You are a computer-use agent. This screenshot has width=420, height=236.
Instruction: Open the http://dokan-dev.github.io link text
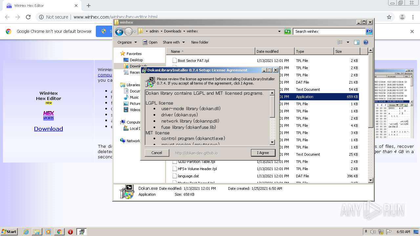tap(196, 153)
